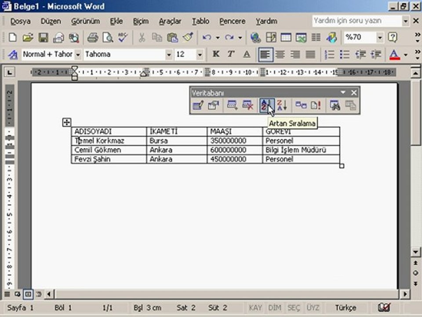Click the sort descending Z-A icon
Image resolution: width=422 pixels, height=317 pixels.
[282, 105]
